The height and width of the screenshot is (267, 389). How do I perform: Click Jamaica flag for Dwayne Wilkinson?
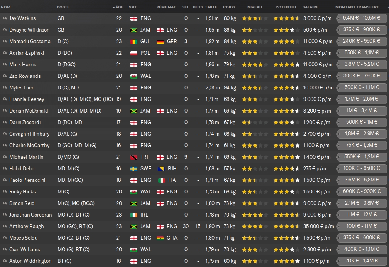point(134,30)
